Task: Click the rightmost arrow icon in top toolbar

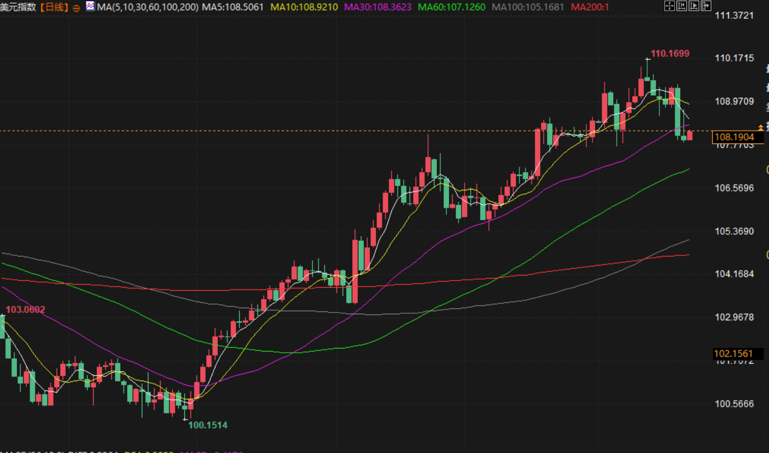Action: (705, 7)
